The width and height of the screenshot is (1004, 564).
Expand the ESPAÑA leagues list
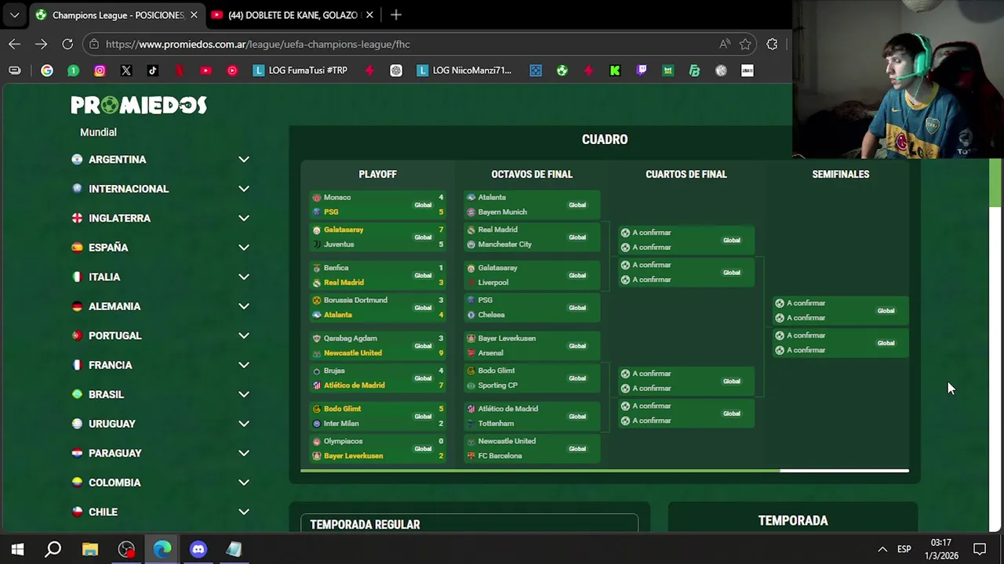244,248
